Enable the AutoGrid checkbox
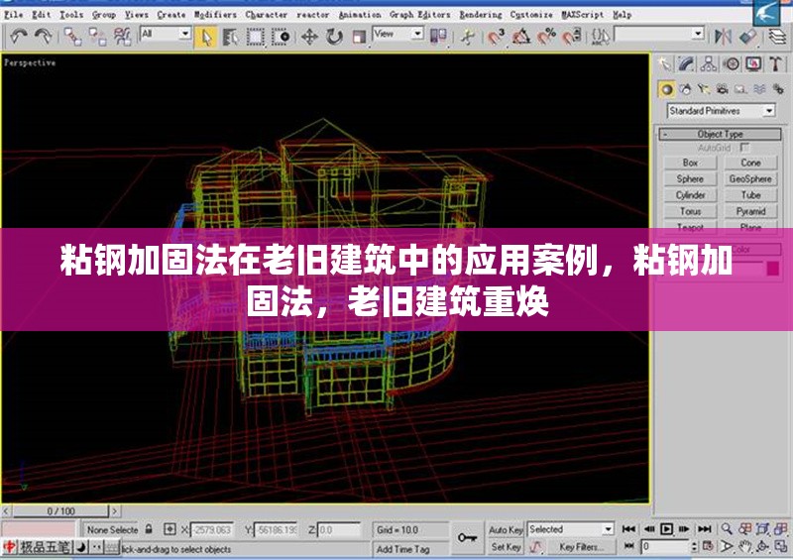 click(x=744, y=148)
